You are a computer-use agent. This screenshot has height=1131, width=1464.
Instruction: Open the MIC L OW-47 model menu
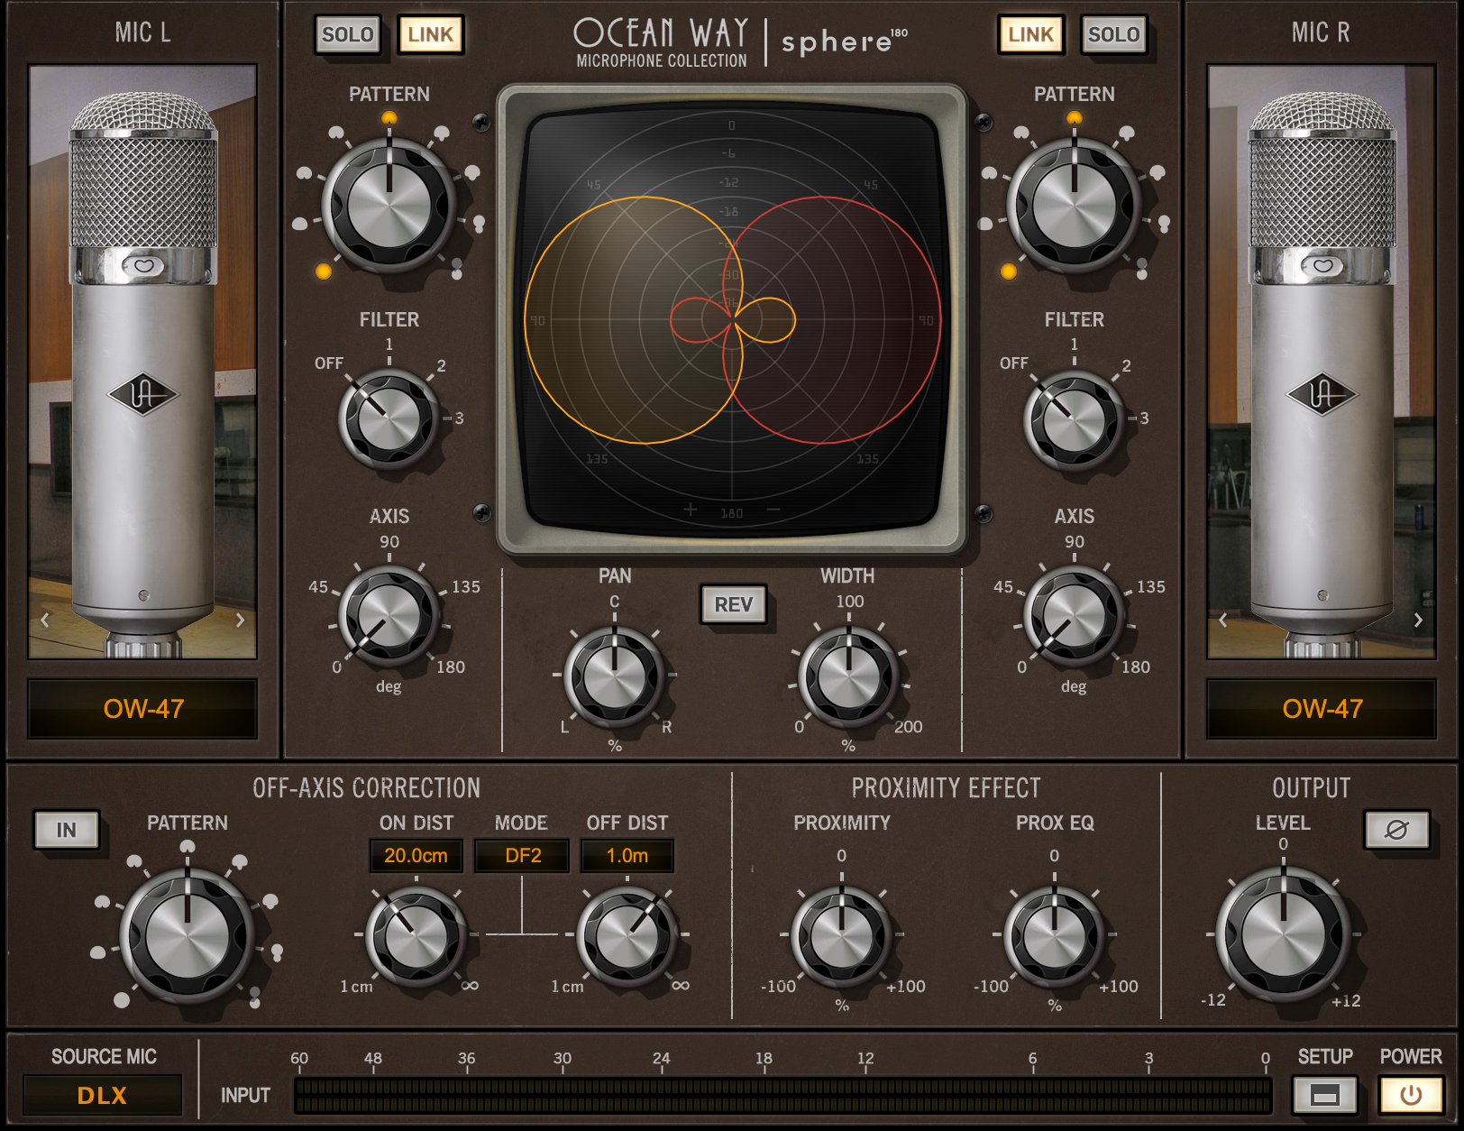tap(143, 709)
